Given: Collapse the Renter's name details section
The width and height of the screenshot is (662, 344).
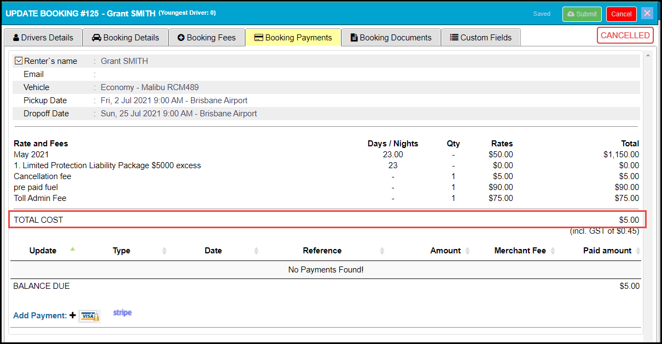Looking at the screenshot, I should (x=18, y=61).
